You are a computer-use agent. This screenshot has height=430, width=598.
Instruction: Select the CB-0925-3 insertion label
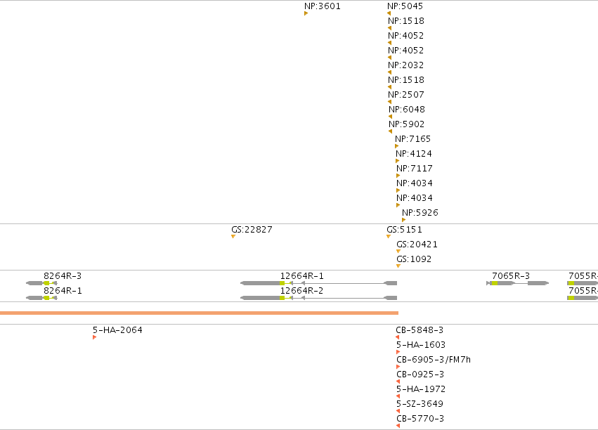[420, 374]
